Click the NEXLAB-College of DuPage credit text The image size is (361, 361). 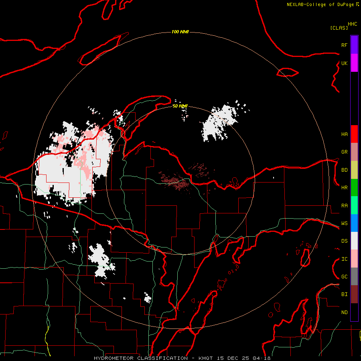coord(320,4)
